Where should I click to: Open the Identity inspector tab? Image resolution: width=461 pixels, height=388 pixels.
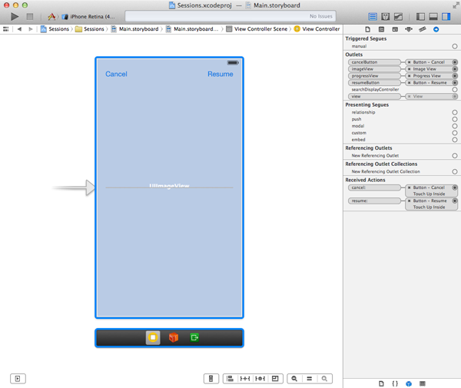pyautogui.click(x=395, y=29)
